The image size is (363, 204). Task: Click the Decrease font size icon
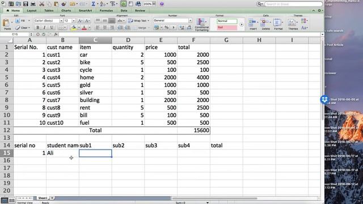click(87, 21)
